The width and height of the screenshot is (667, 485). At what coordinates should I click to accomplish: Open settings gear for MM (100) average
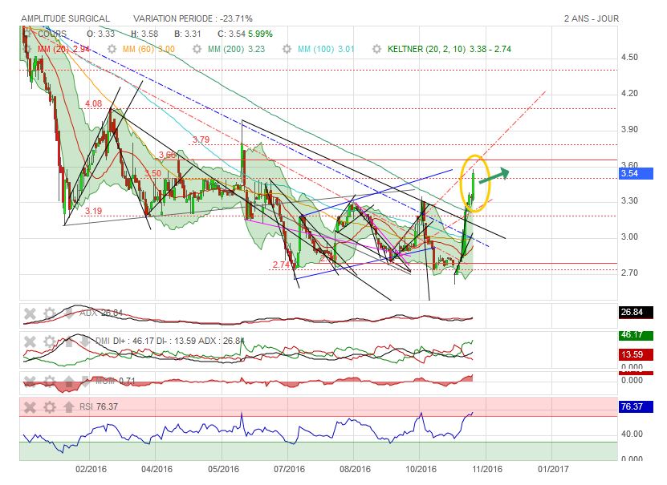click(287, 49)
